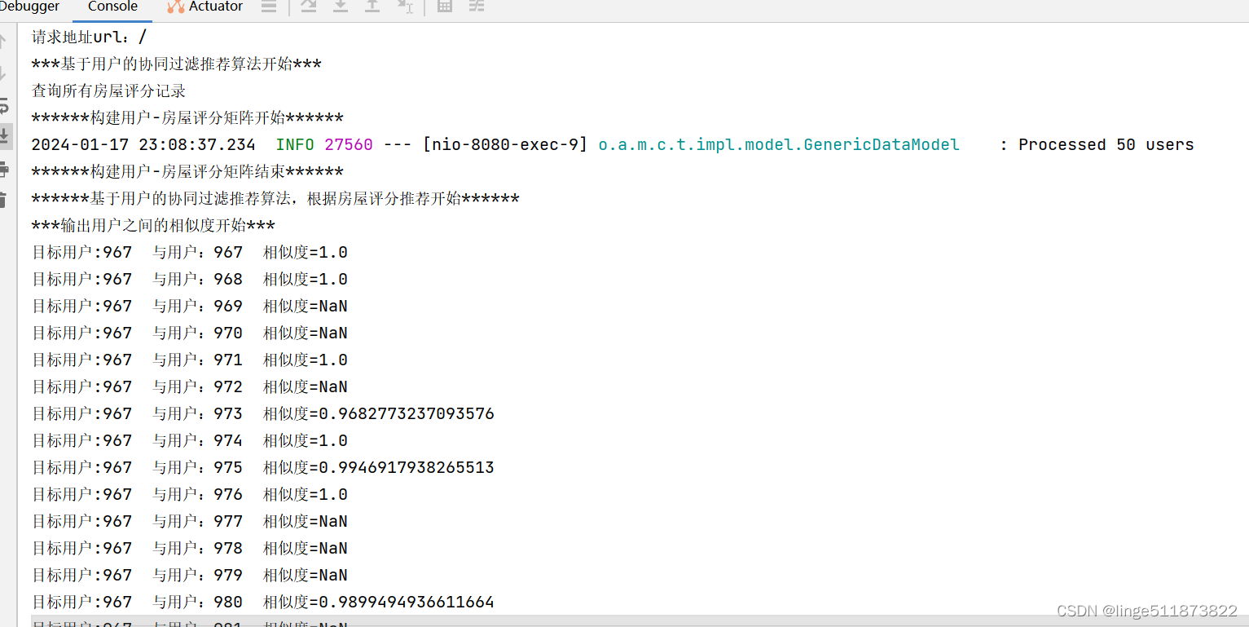The height and width of the screenshot is (627, 1249).
Task: Click the Run to Cursor icon
Action: [405, 7]
